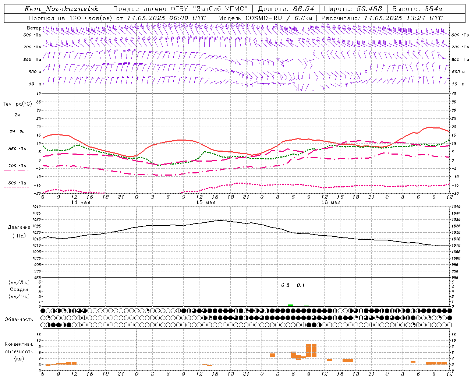Click the 'Давление' pressure panel label
The image size is (471, 377).
coord(19,228)
